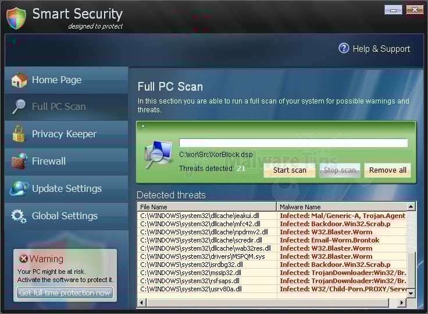Screen dimensions: 428x314
Task: Click the C:\xor\Src\XorBlock.dsp scan path
Action: (216, 155)
